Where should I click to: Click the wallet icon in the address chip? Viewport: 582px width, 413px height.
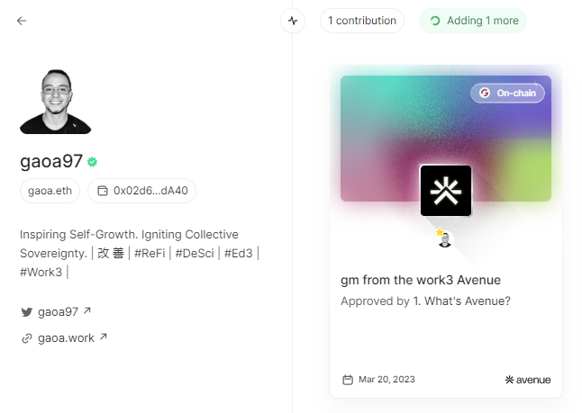click(x=103, y=191)
